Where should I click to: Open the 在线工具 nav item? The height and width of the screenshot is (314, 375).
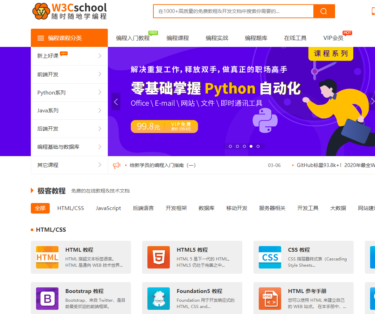pyautogui.click(x=296, y=38)
